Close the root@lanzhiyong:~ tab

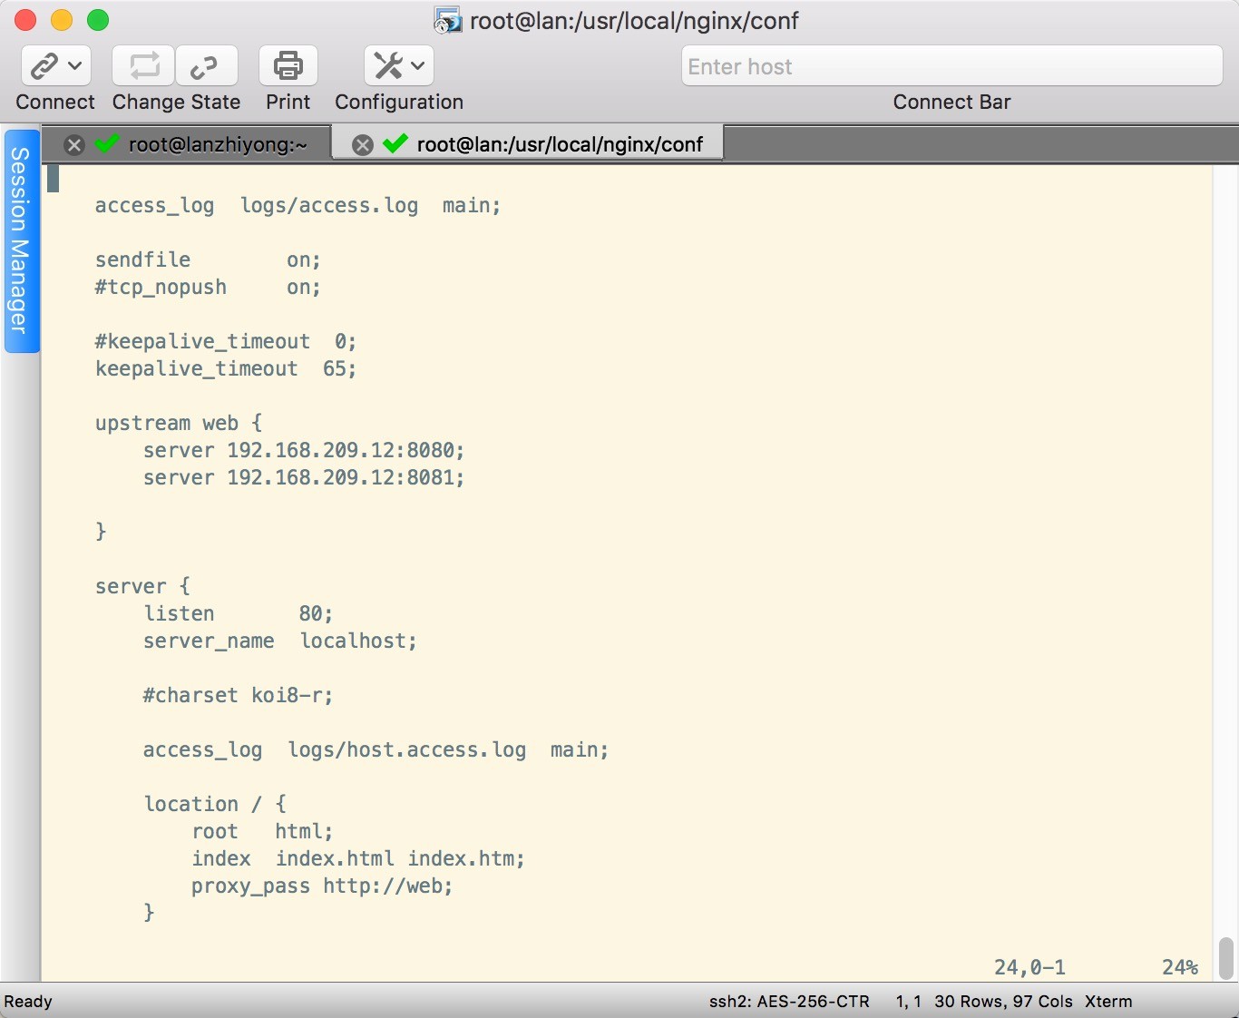pyautogui.click(x=74, y=144)
